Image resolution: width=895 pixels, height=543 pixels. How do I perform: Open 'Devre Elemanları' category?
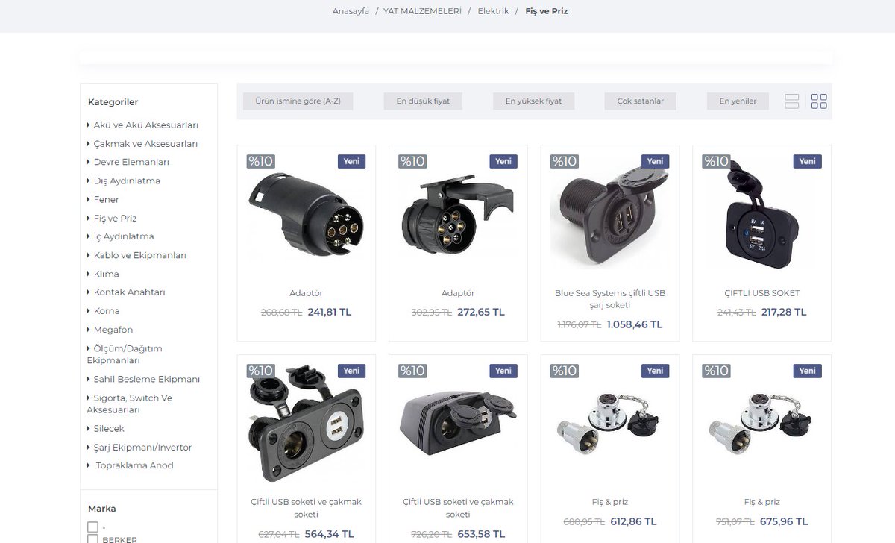(131, 162)
